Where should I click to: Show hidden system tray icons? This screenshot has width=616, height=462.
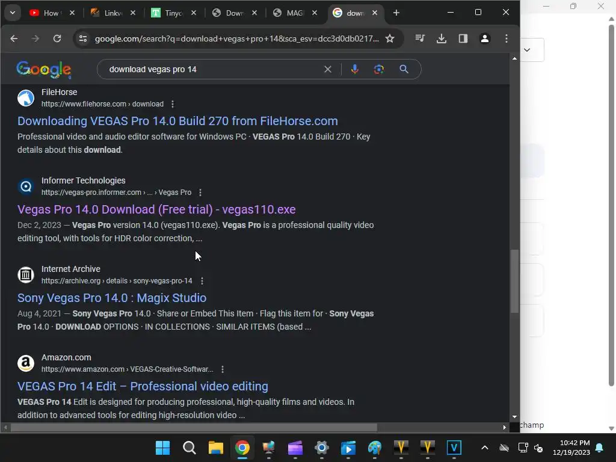point(485,448)
